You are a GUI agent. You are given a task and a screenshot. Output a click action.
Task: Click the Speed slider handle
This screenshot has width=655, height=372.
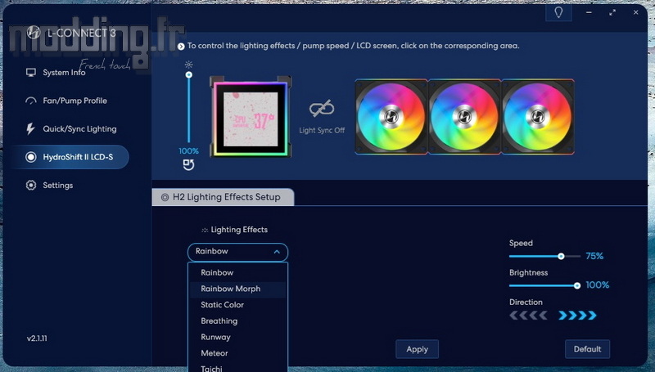click(x=561, y=256)
